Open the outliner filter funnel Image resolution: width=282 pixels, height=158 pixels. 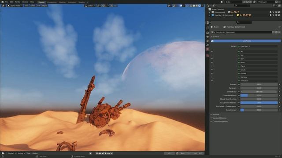click(275, 6)
